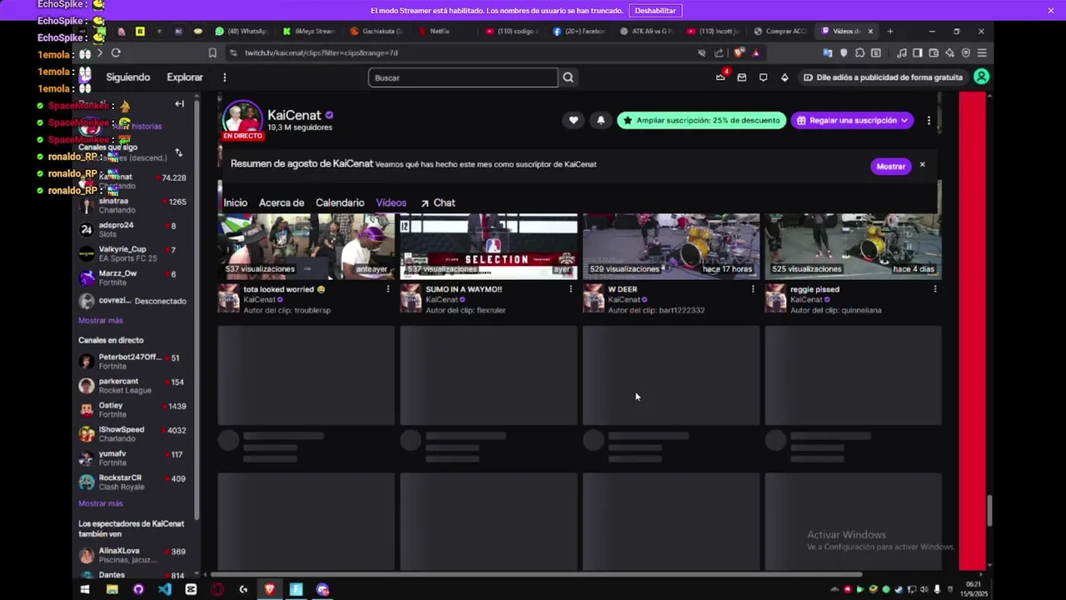Screen dimensions: 1066x600
Task: Open parkercant Rocket League channel
Action: (132, 386)
